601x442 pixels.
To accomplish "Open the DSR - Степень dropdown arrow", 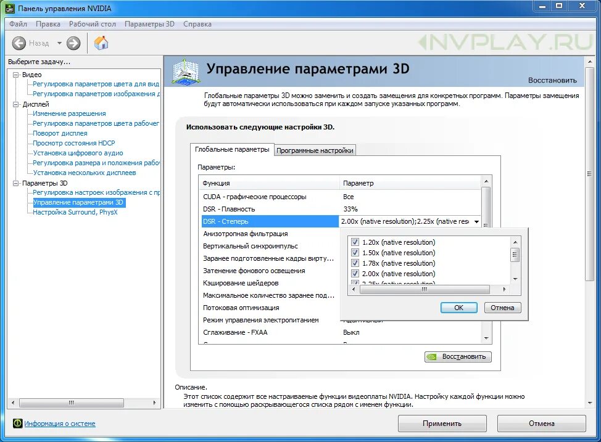I will tap(476, 221).
